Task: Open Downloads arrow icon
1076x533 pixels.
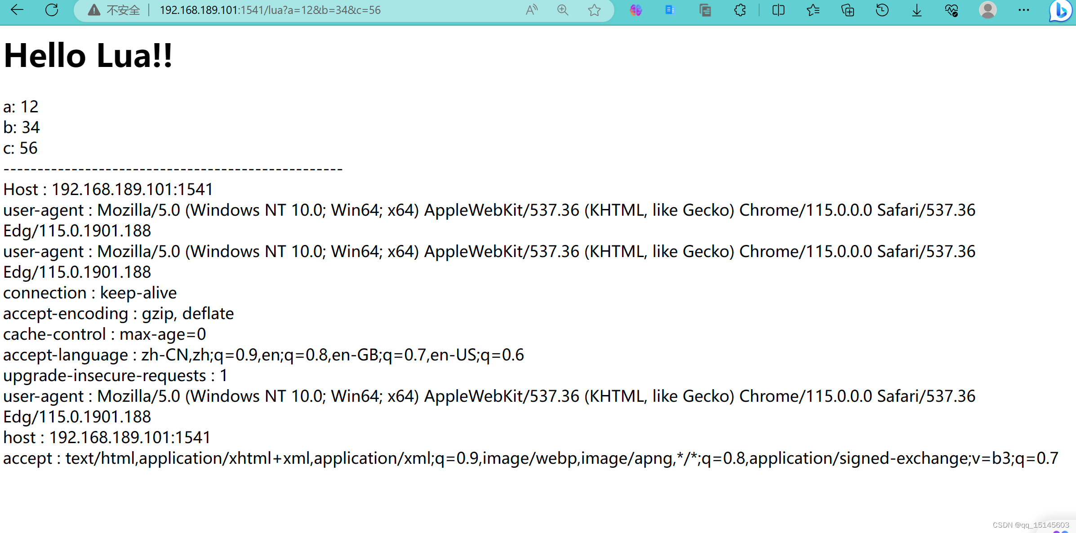Action: tap(917, 10)
